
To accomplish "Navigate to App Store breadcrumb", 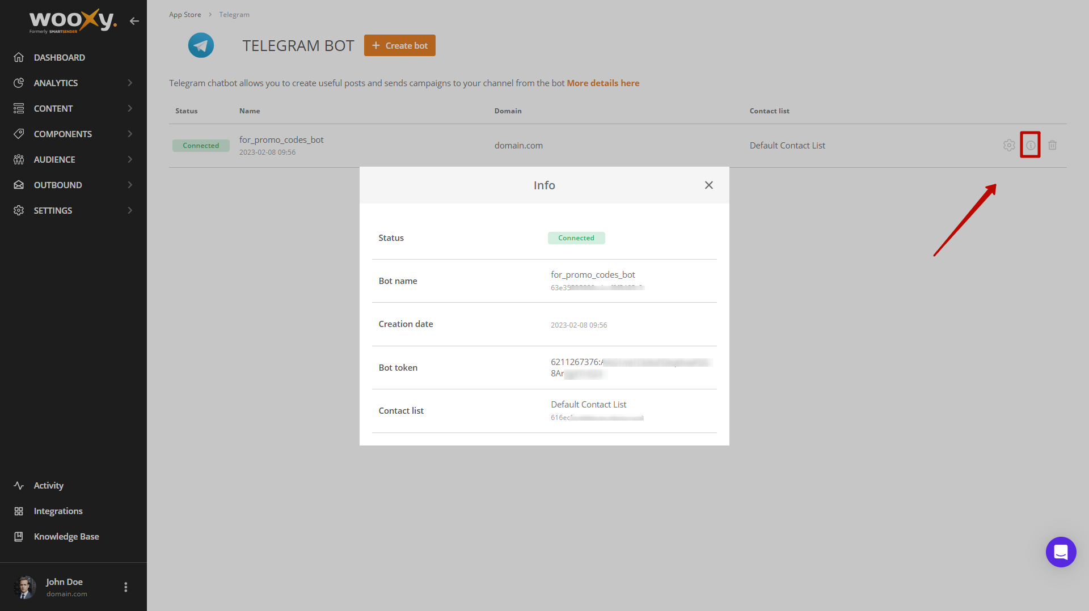I will click(x=185, y=15).
